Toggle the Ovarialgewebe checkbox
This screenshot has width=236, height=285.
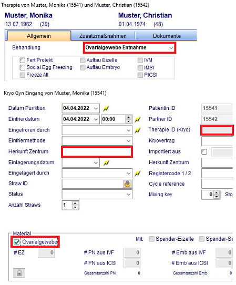click(x=17, y=242)
